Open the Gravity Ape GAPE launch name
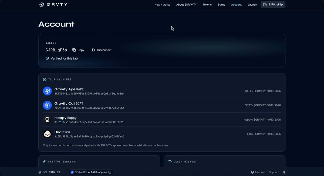 [x=69, y=89]
